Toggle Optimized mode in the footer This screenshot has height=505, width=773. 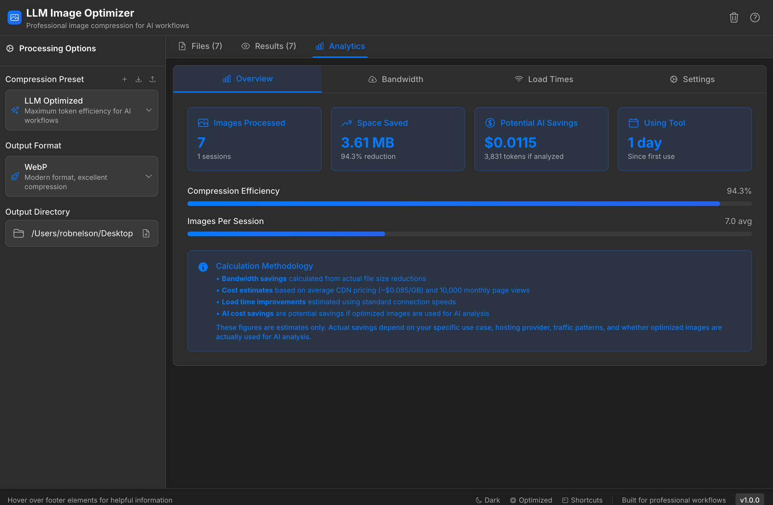tap(531, 500)
